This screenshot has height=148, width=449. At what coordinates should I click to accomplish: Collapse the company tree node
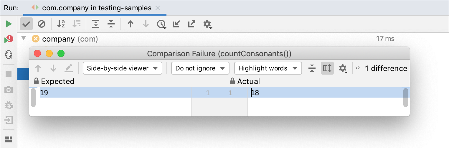click(24, 38)
